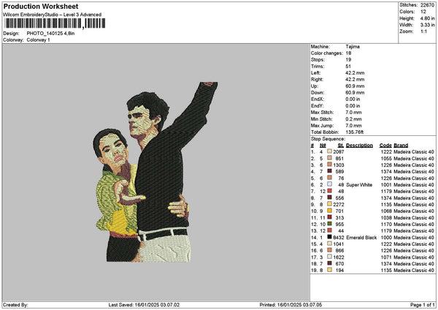Click the off-white swatch in stop row 17

tap(330, 257)
